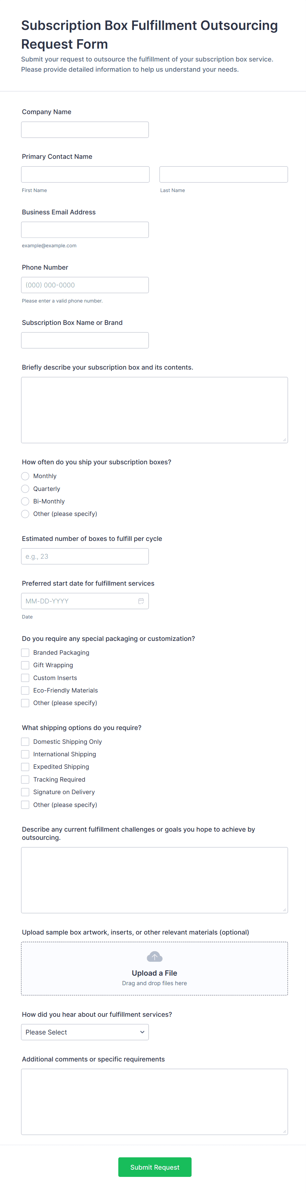Image resolution: width=306 pixels, height=1193 pixels.
Task: Click the MM-DD-YYYY start date field
Action: point(85,601)
